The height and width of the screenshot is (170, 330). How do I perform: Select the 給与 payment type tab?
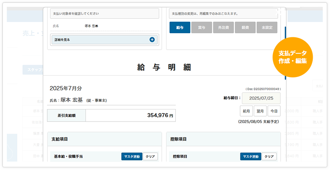180,28
